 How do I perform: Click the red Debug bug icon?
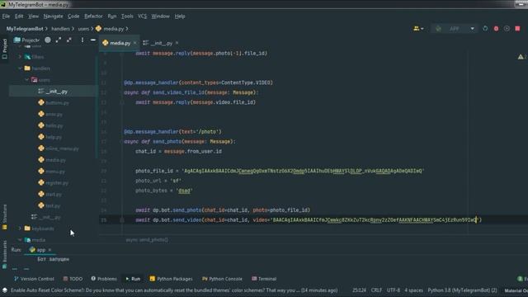pos(496,29)
